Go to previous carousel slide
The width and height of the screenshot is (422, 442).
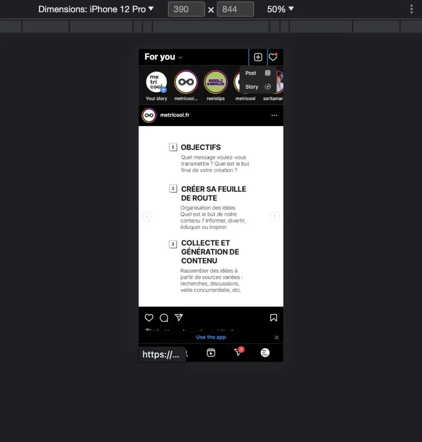coord(147,216)
